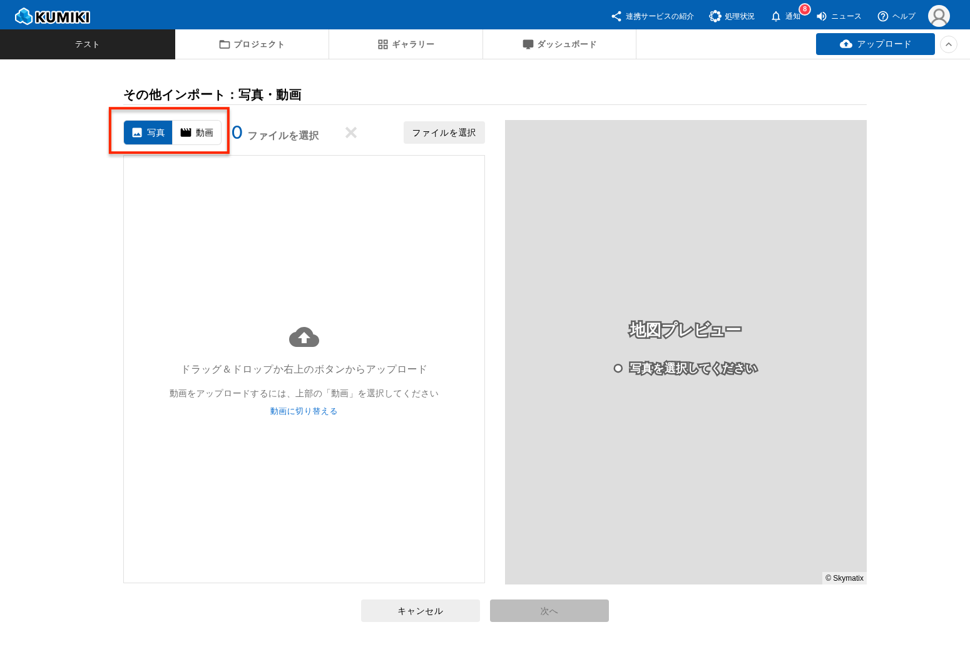Open the ギャラリー tab
The width and height of the screenshot is (970, 647).
(x=406, y=44)
